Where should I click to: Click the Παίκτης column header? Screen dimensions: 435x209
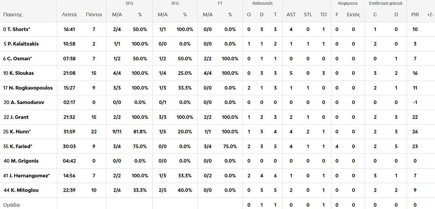[x=13, y=14]
